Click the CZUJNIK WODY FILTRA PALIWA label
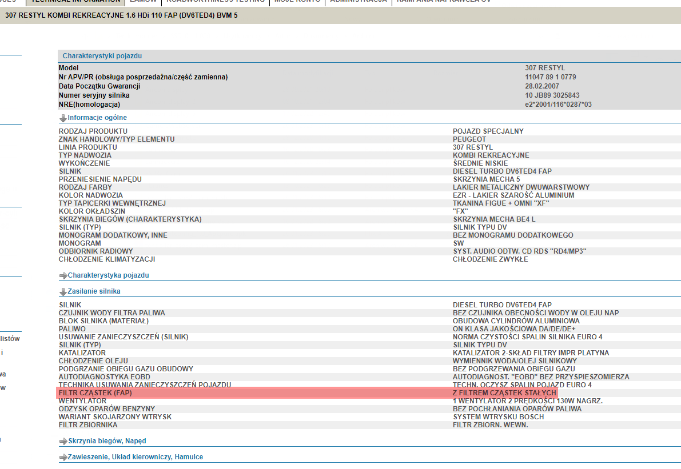The image size is (681, 469). [111, 313]
